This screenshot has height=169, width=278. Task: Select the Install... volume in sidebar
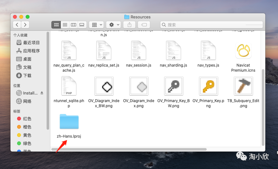click(x=28, y=93)
